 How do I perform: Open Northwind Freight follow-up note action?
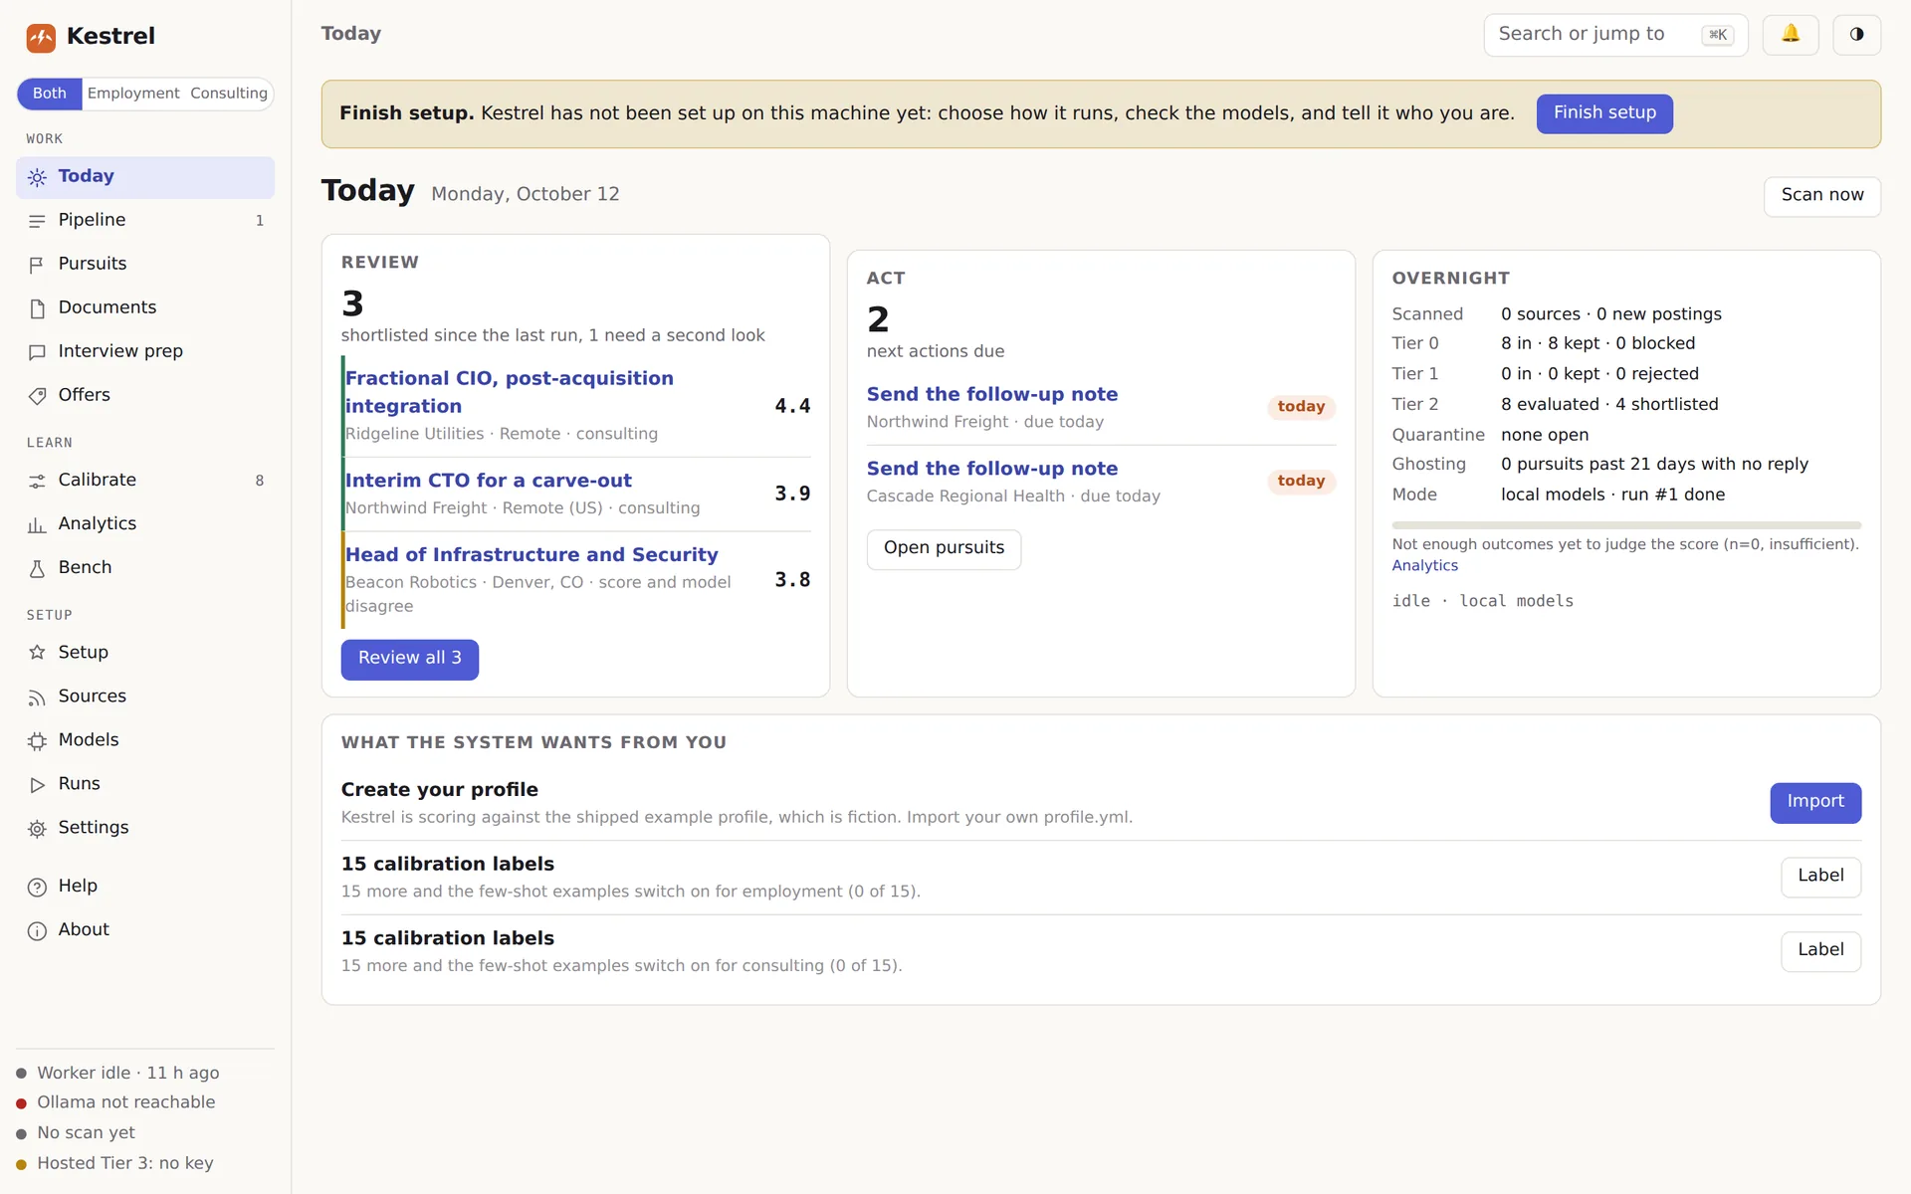pyautogui.click(x=991, y=394)
